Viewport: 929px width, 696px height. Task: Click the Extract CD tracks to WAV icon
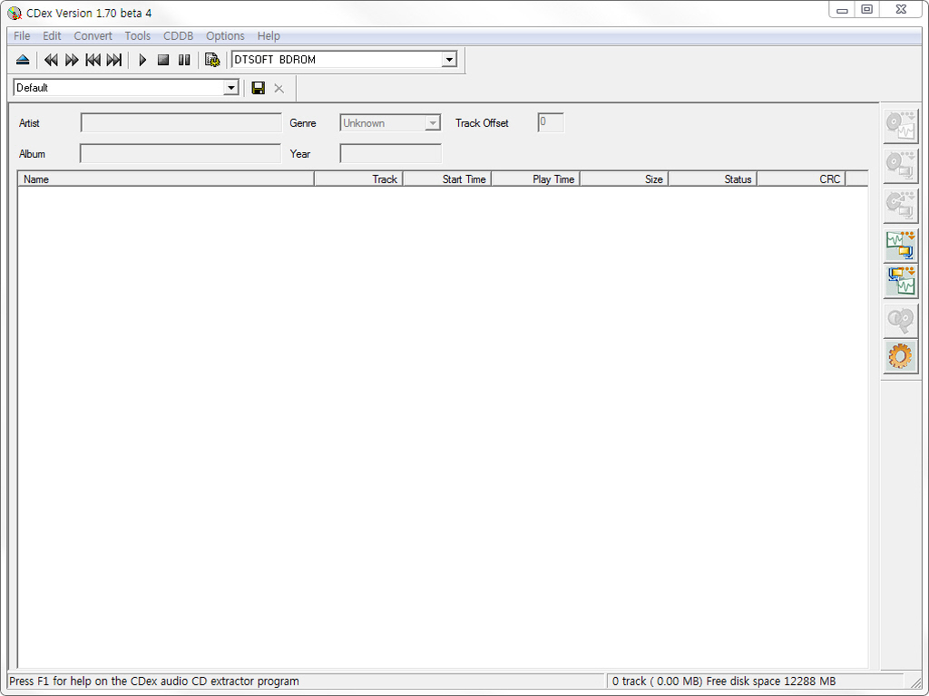[x=901, y=125]
